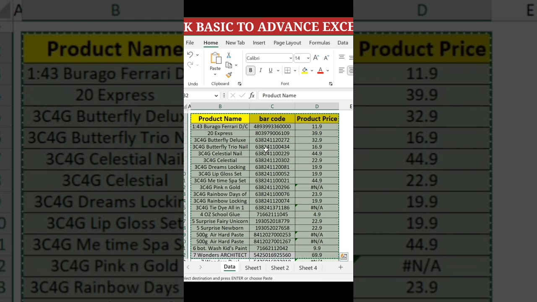
Task: Switch to the Insert ribbon tab
Action: (259, 43)
